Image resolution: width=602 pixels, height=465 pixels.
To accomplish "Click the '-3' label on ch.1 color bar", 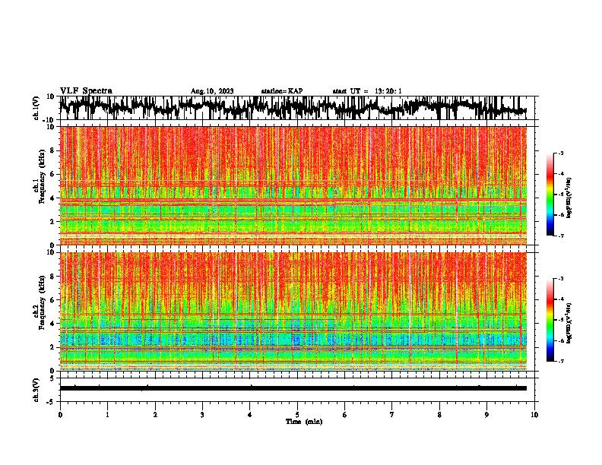I will tap(561, 153).
